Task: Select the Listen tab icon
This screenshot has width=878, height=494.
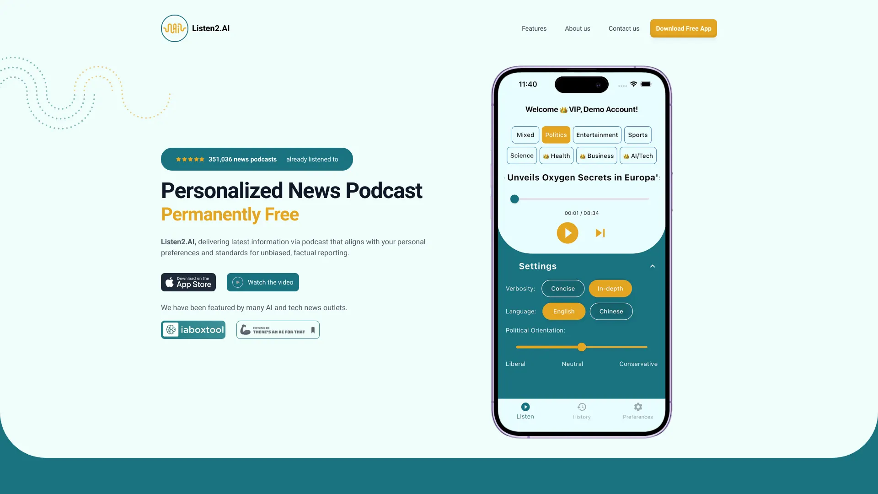Action: click(x=525, y=407)
